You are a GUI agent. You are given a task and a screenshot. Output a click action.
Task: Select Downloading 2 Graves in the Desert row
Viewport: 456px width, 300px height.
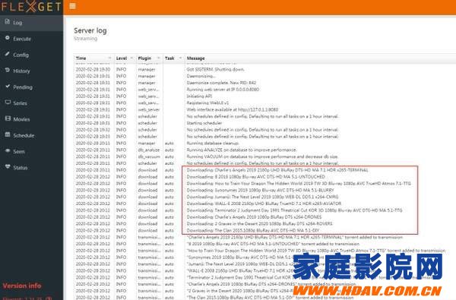coord(259,223)
